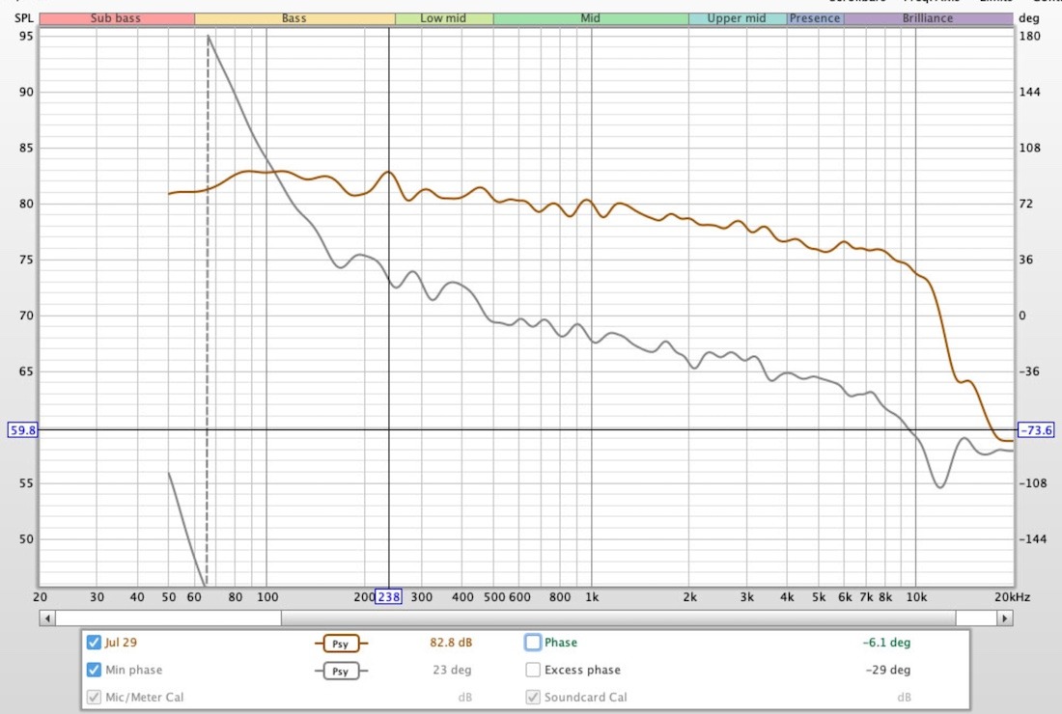Click the -29 deg Excess phase value
The height and width of the screenshot is (714, 1062).
(888, 670)
